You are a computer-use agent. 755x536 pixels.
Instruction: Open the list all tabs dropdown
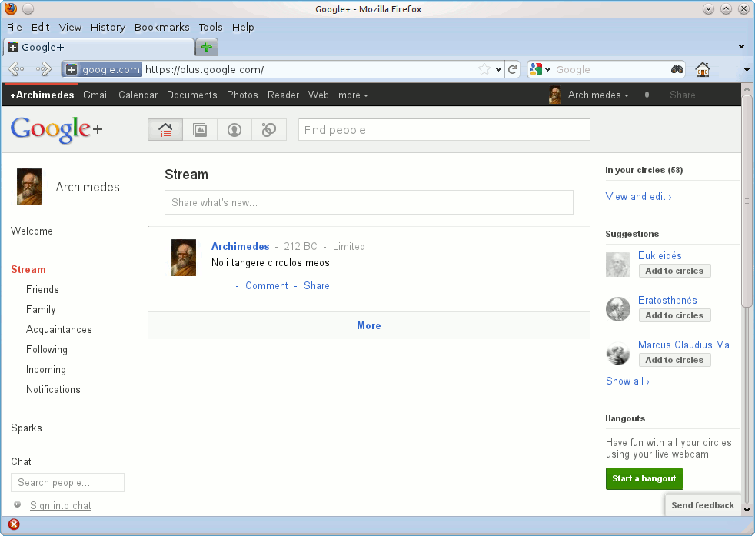[741, 47]
